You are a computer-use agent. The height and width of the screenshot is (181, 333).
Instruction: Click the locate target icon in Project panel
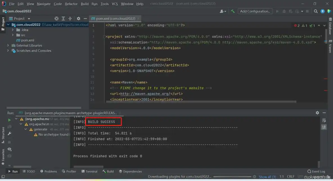tap(57, 19)
